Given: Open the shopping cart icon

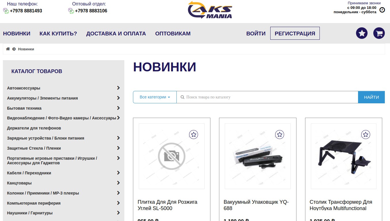Looking at the screenshot, I should pos(379,33).
